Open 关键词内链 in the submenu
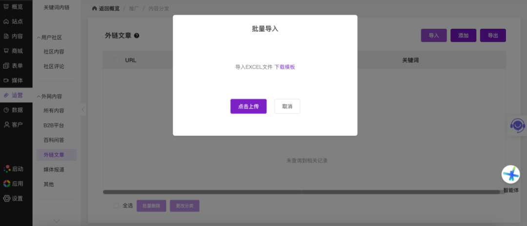Screen dimensions: 527x226 point(57,7)
